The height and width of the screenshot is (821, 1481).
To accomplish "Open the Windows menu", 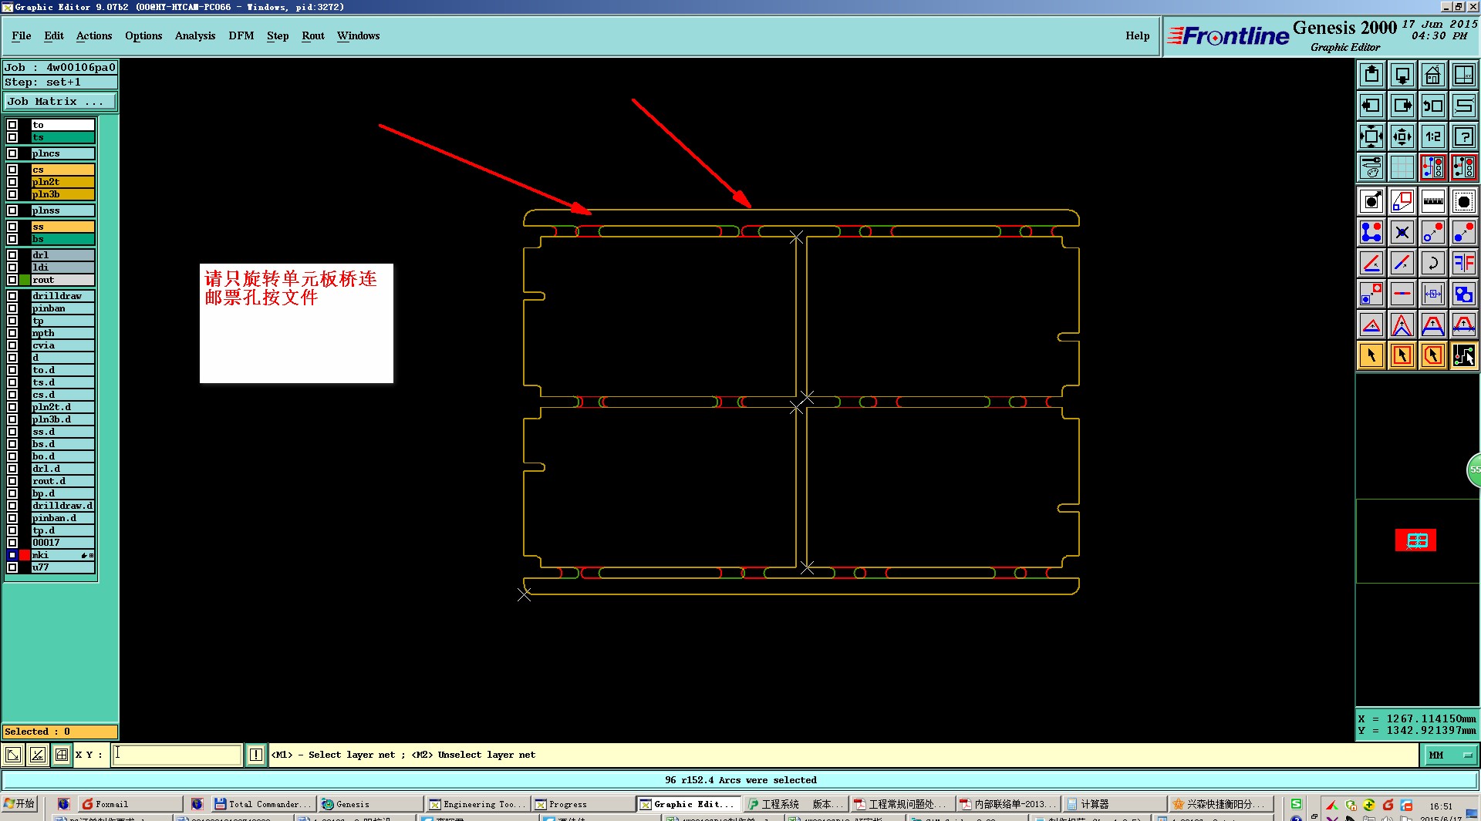I will 358,35.
